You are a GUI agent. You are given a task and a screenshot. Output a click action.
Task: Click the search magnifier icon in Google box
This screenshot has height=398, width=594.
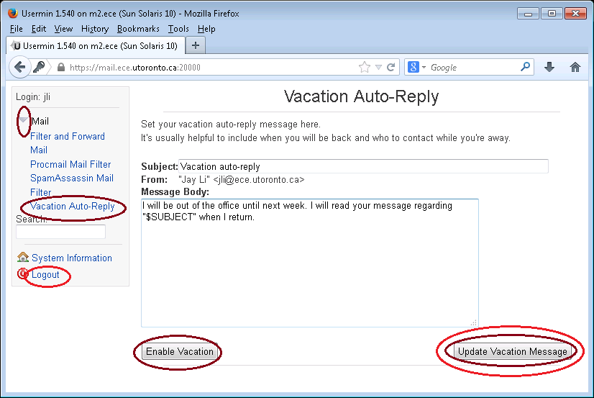pos(525,67)
